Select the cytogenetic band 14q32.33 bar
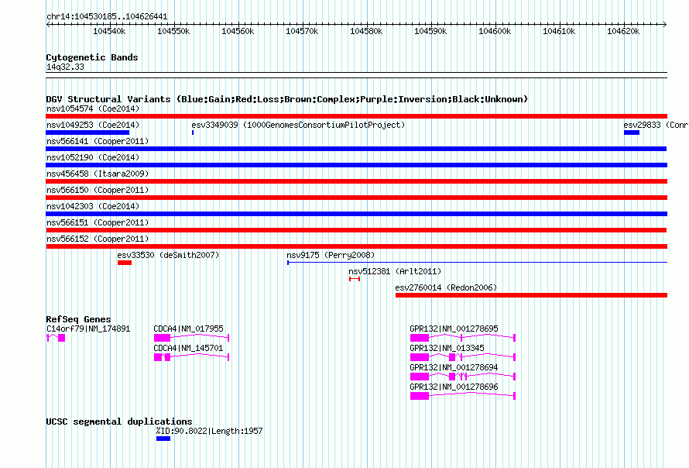This screenshot has height=468, width=689. coord(356,75)
